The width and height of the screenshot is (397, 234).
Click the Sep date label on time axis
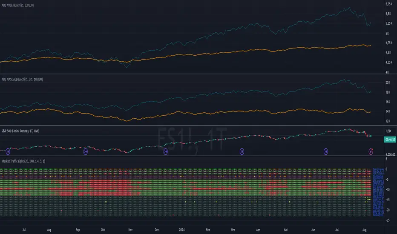point(78,230)
